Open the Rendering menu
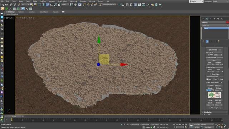The image size is (229, 129). (73, 1)
